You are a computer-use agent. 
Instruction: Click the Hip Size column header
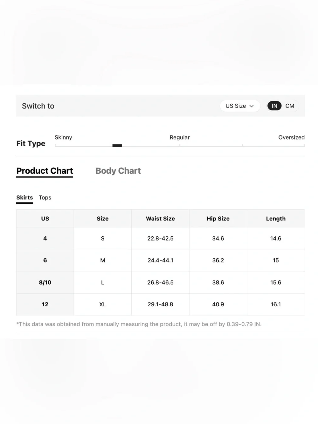pyautogui.click(x=218, y=219)
